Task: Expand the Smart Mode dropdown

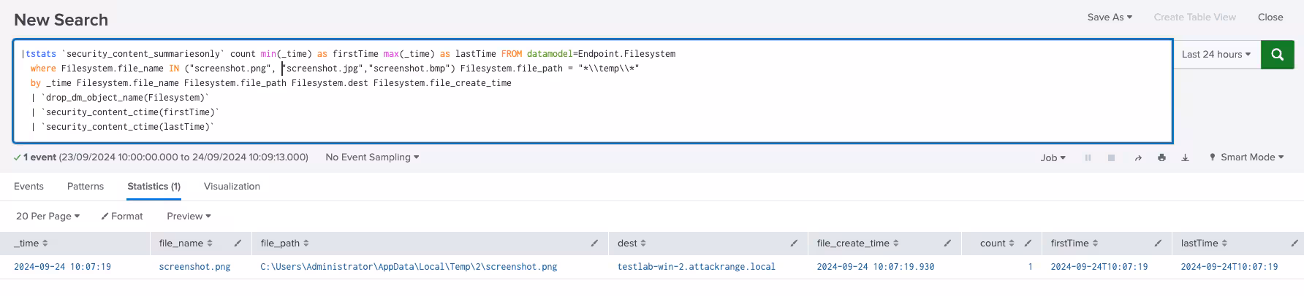Action: (x=1247, y=157)
